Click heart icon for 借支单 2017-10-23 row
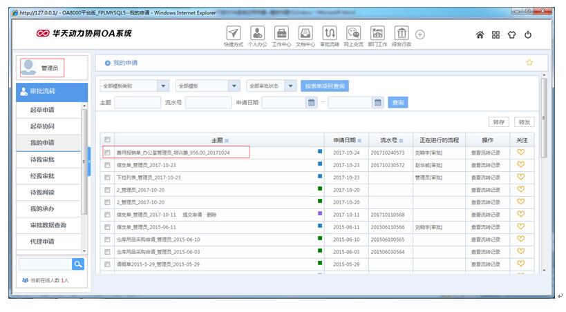566x312 pixels. tap(521, 164)
